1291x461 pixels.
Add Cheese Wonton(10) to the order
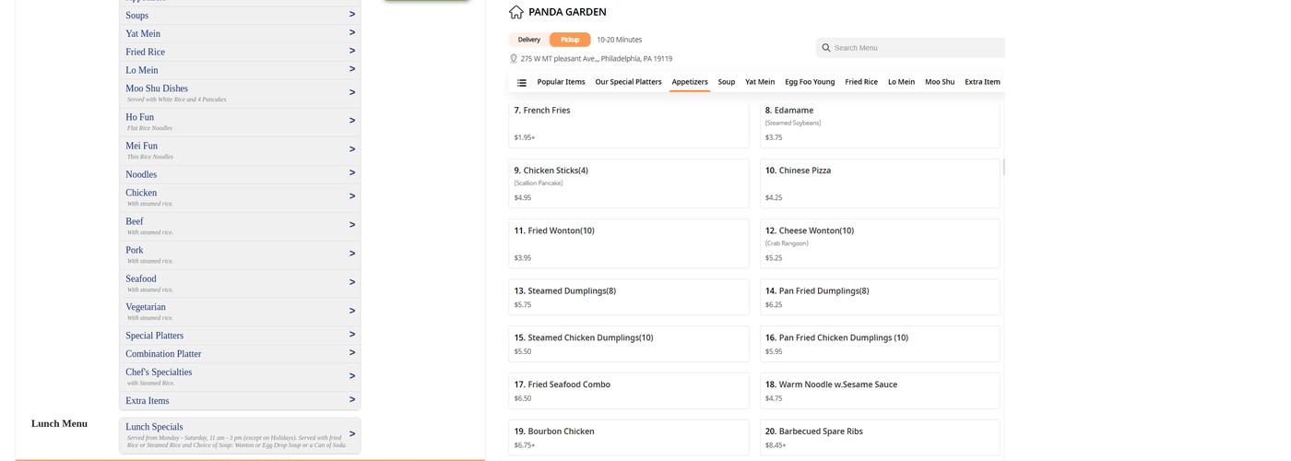coord(879,243)
